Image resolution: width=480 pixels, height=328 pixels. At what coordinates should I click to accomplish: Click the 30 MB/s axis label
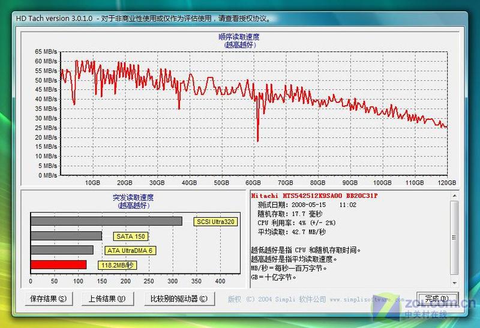pyautogui.click(x=46, y=118)
